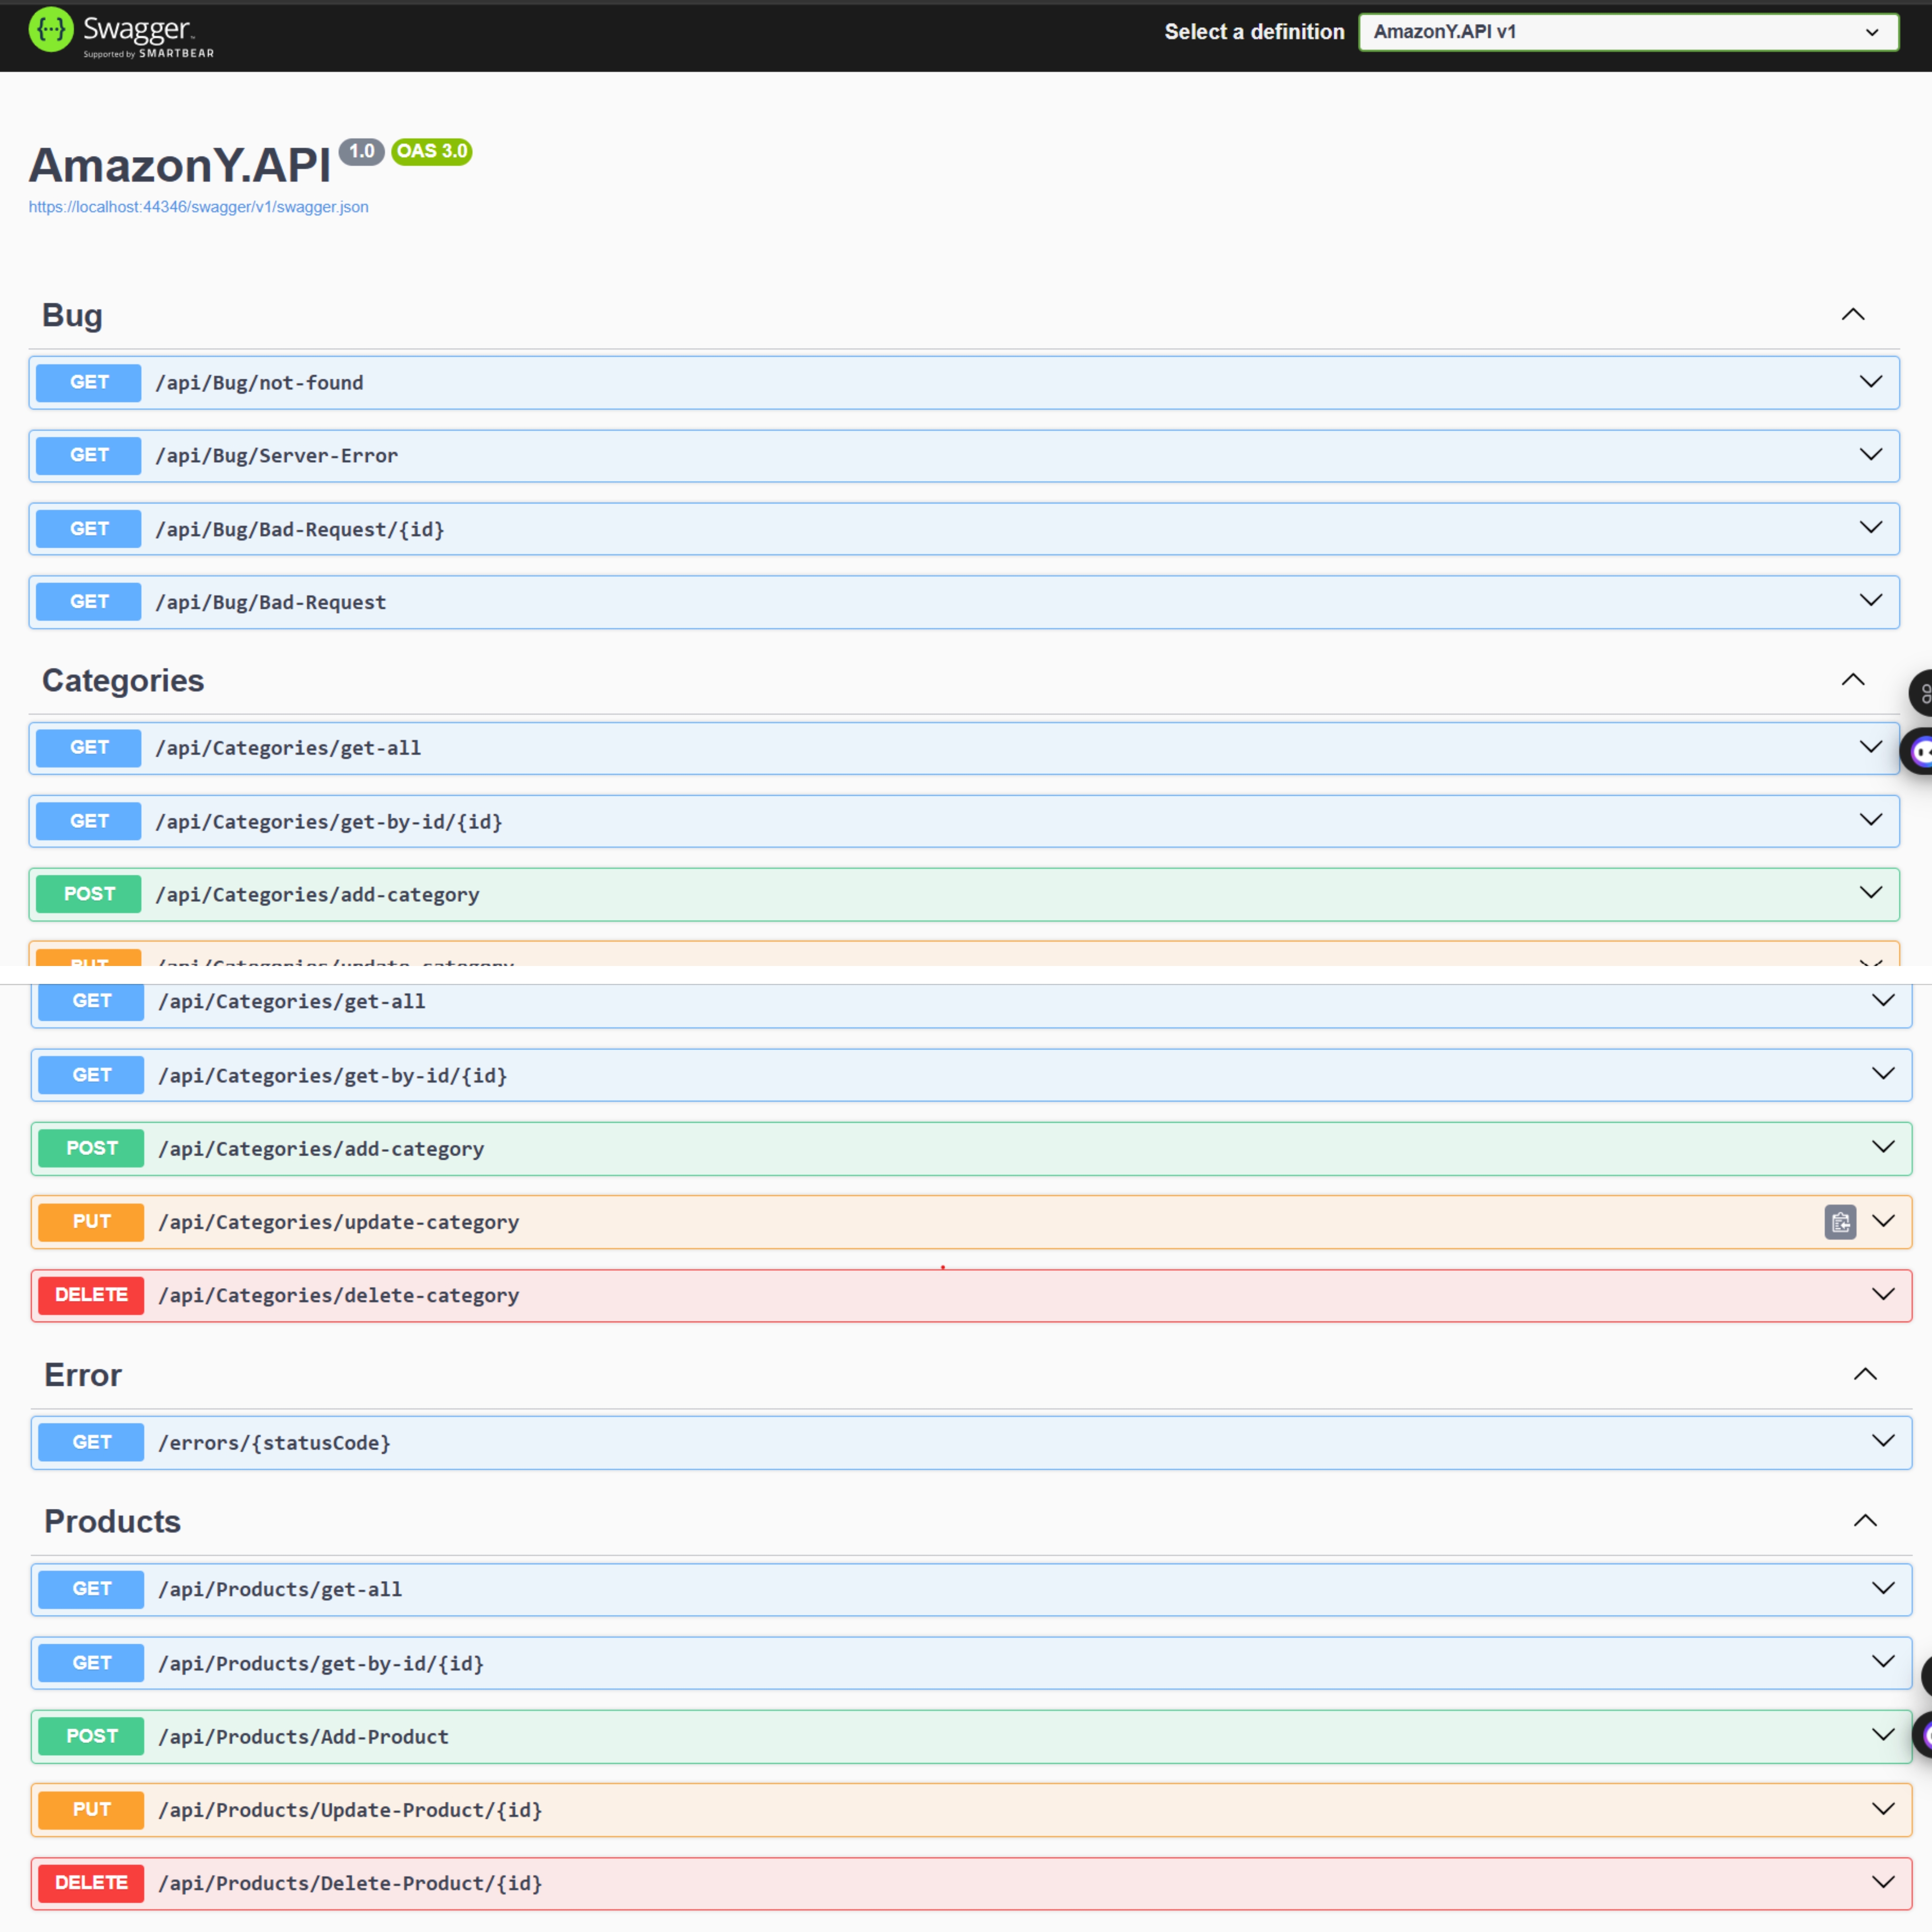This screenshot has height=1932, width=1932.
Task: Click GET badge for /api/Products/get-all
Action: (91, 1589)
